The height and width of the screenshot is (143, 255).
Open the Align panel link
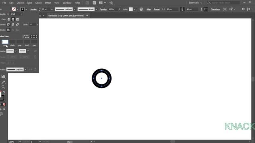149,10
